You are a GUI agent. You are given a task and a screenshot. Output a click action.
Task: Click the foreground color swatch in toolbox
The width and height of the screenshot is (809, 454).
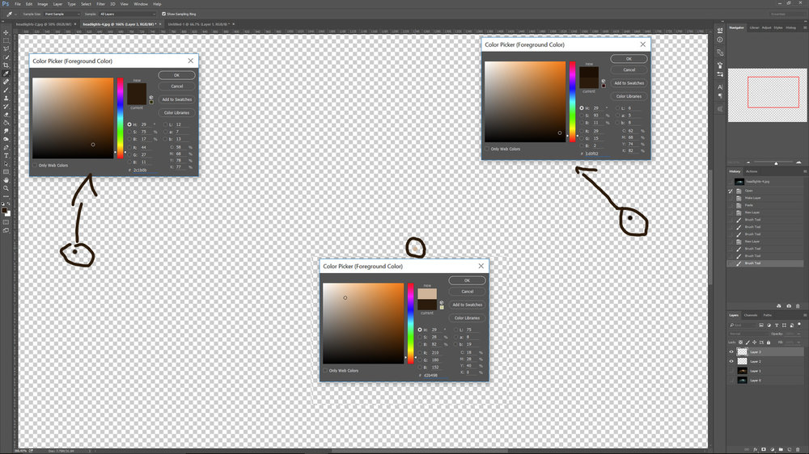4,210
